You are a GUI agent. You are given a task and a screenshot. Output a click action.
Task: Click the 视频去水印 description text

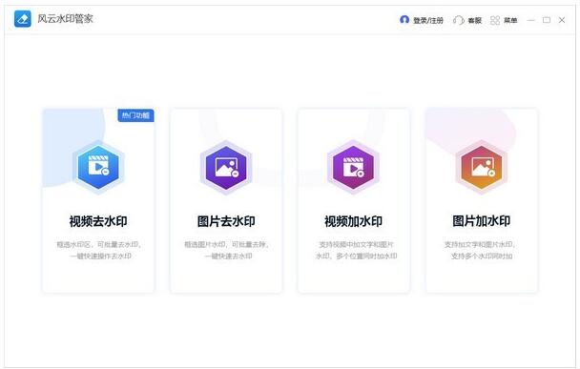[x=99, y=251]
